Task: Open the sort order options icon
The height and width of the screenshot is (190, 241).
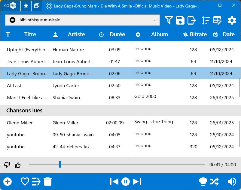Action: coord(206,20)
